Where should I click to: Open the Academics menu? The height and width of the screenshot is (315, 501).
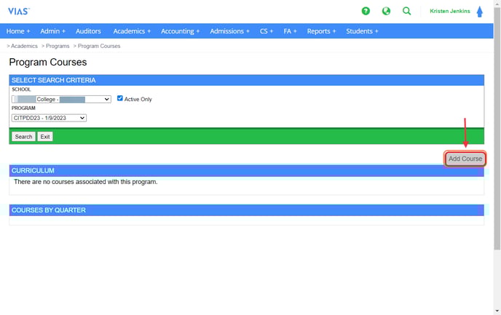pyautogui.click(x=132, y=31)
